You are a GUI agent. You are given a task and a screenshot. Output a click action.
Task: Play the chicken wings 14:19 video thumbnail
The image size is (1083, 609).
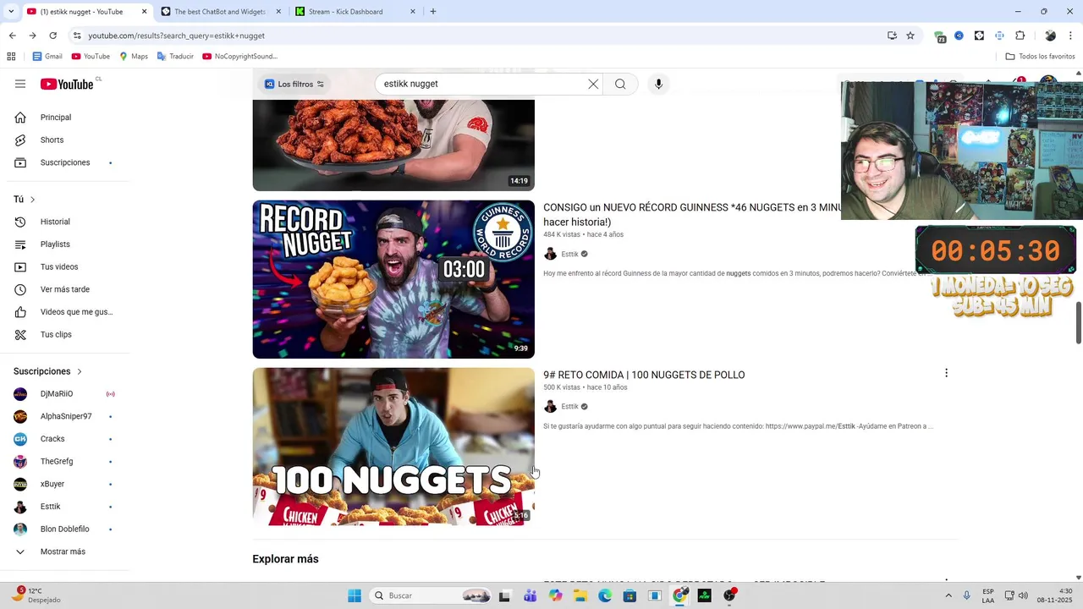(x=393, y=145)
